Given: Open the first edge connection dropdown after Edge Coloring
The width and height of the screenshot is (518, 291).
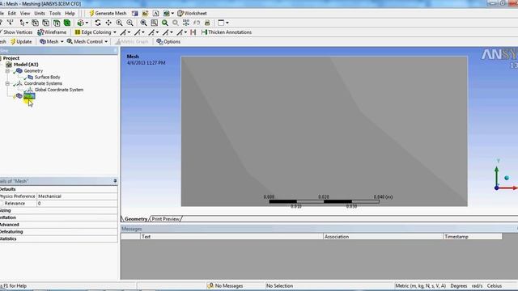Looking at the screenshot, I should pos(129,32).
